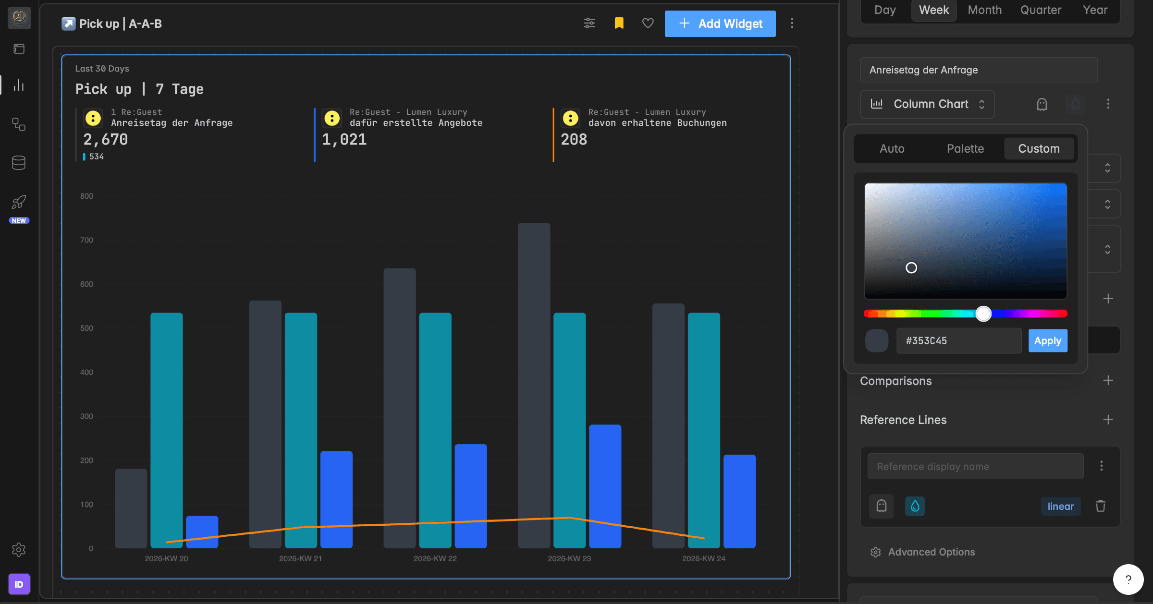Viewport: 1153px width, 604px height.
Task: Click the Reference Lines section heading
Action: tap(903, 420)
